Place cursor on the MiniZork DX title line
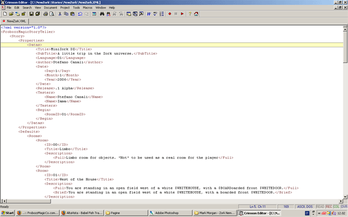348x217 pixels. tap(64, 49)
